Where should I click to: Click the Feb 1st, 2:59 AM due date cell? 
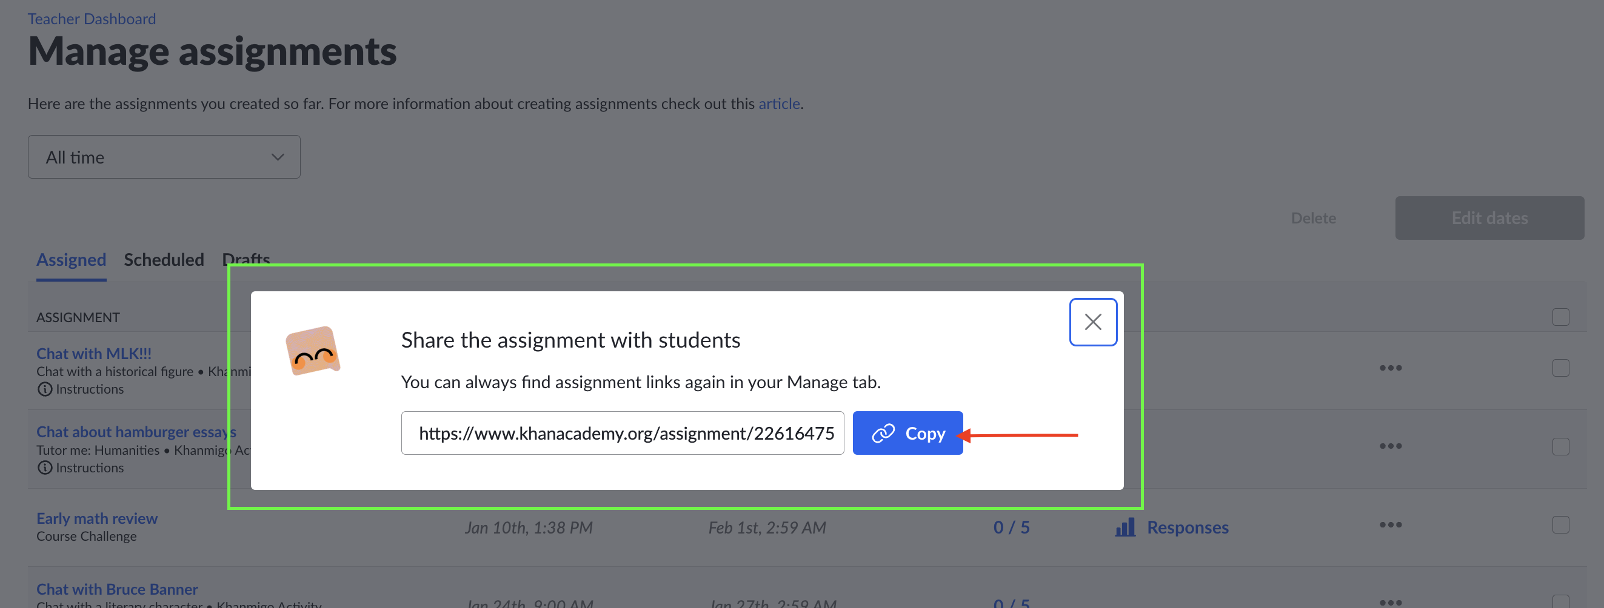click(x=766, y=527)
